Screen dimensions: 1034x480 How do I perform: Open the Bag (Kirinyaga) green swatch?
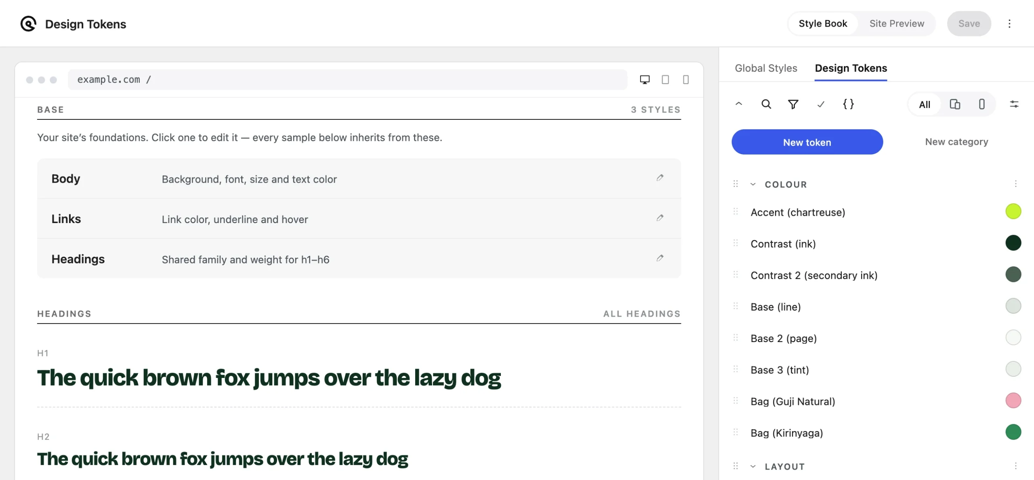(1013, 432)
